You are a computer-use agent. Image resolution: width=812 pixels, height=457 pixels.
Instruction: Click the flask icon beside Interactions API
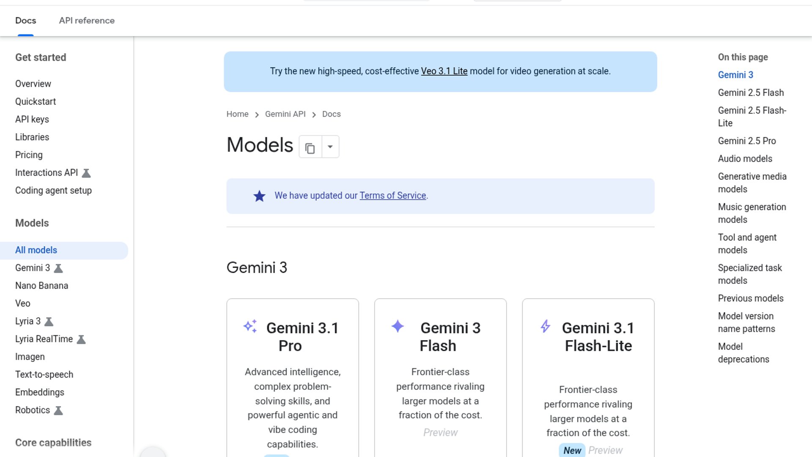pos(86,173)
